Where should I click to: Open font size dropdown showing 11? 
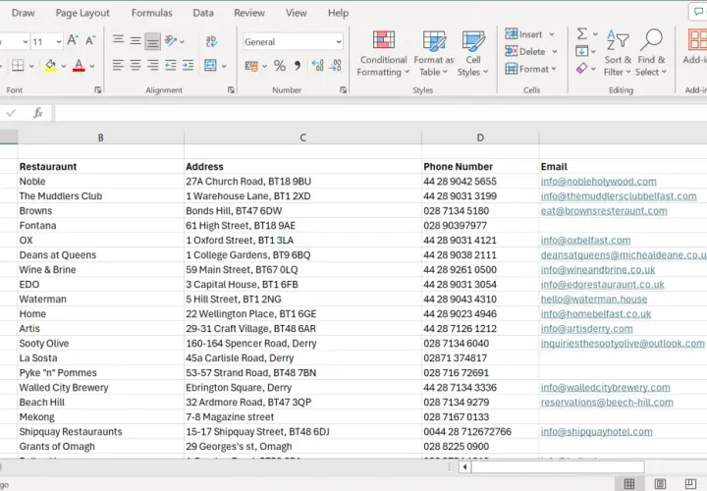click(59, 42)
